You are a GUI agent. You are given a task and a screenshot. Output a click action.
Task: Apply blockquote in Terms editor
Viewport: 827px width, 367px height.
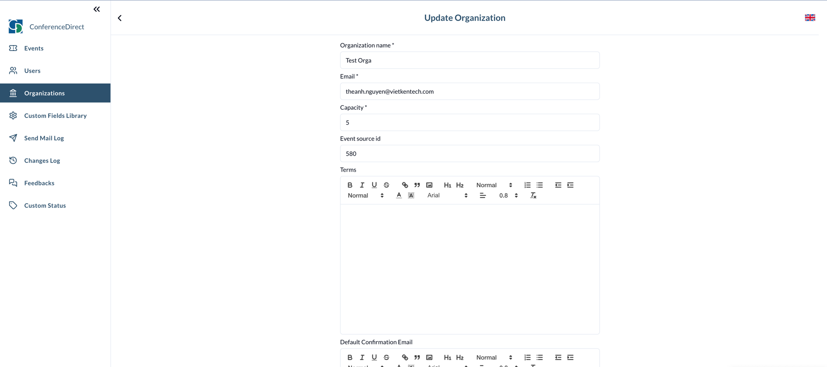[x=417, y=185]
